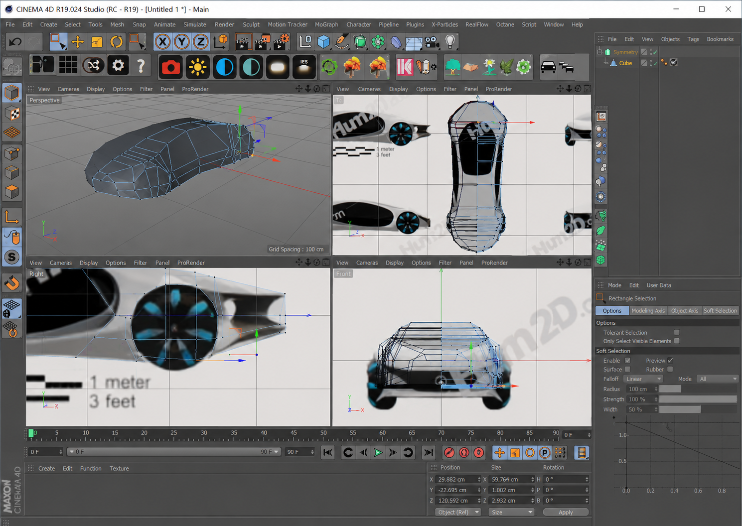742x526 pixels.
Task: Open the Sculpt menu
Action: point(251,24)
